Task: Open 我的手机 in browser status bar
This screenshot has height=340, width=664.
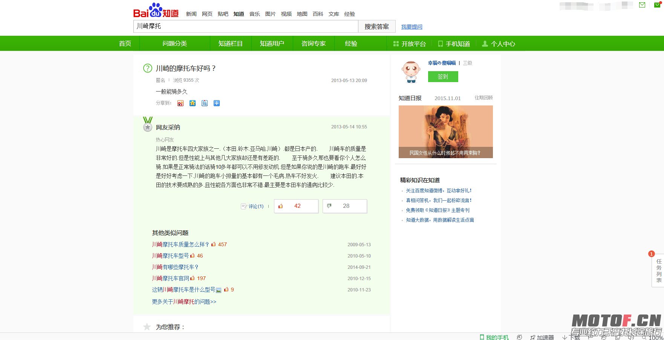Action: [x=494, y=337]
